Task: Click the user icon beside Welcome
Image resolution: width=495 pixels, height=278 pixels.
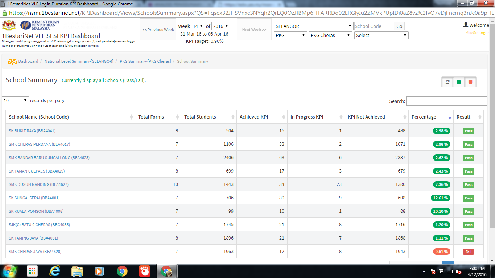Action: tap(466, 25)
